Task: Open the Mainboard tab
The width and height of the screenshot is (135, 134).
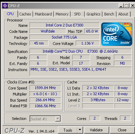Action: (43, 14)
